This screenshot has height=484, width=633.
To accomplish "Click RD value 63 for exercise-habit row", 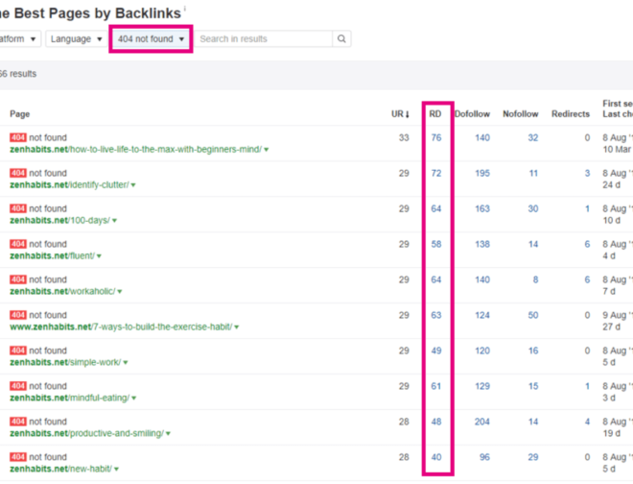I will pyautogui.click(x=436, y=315).
